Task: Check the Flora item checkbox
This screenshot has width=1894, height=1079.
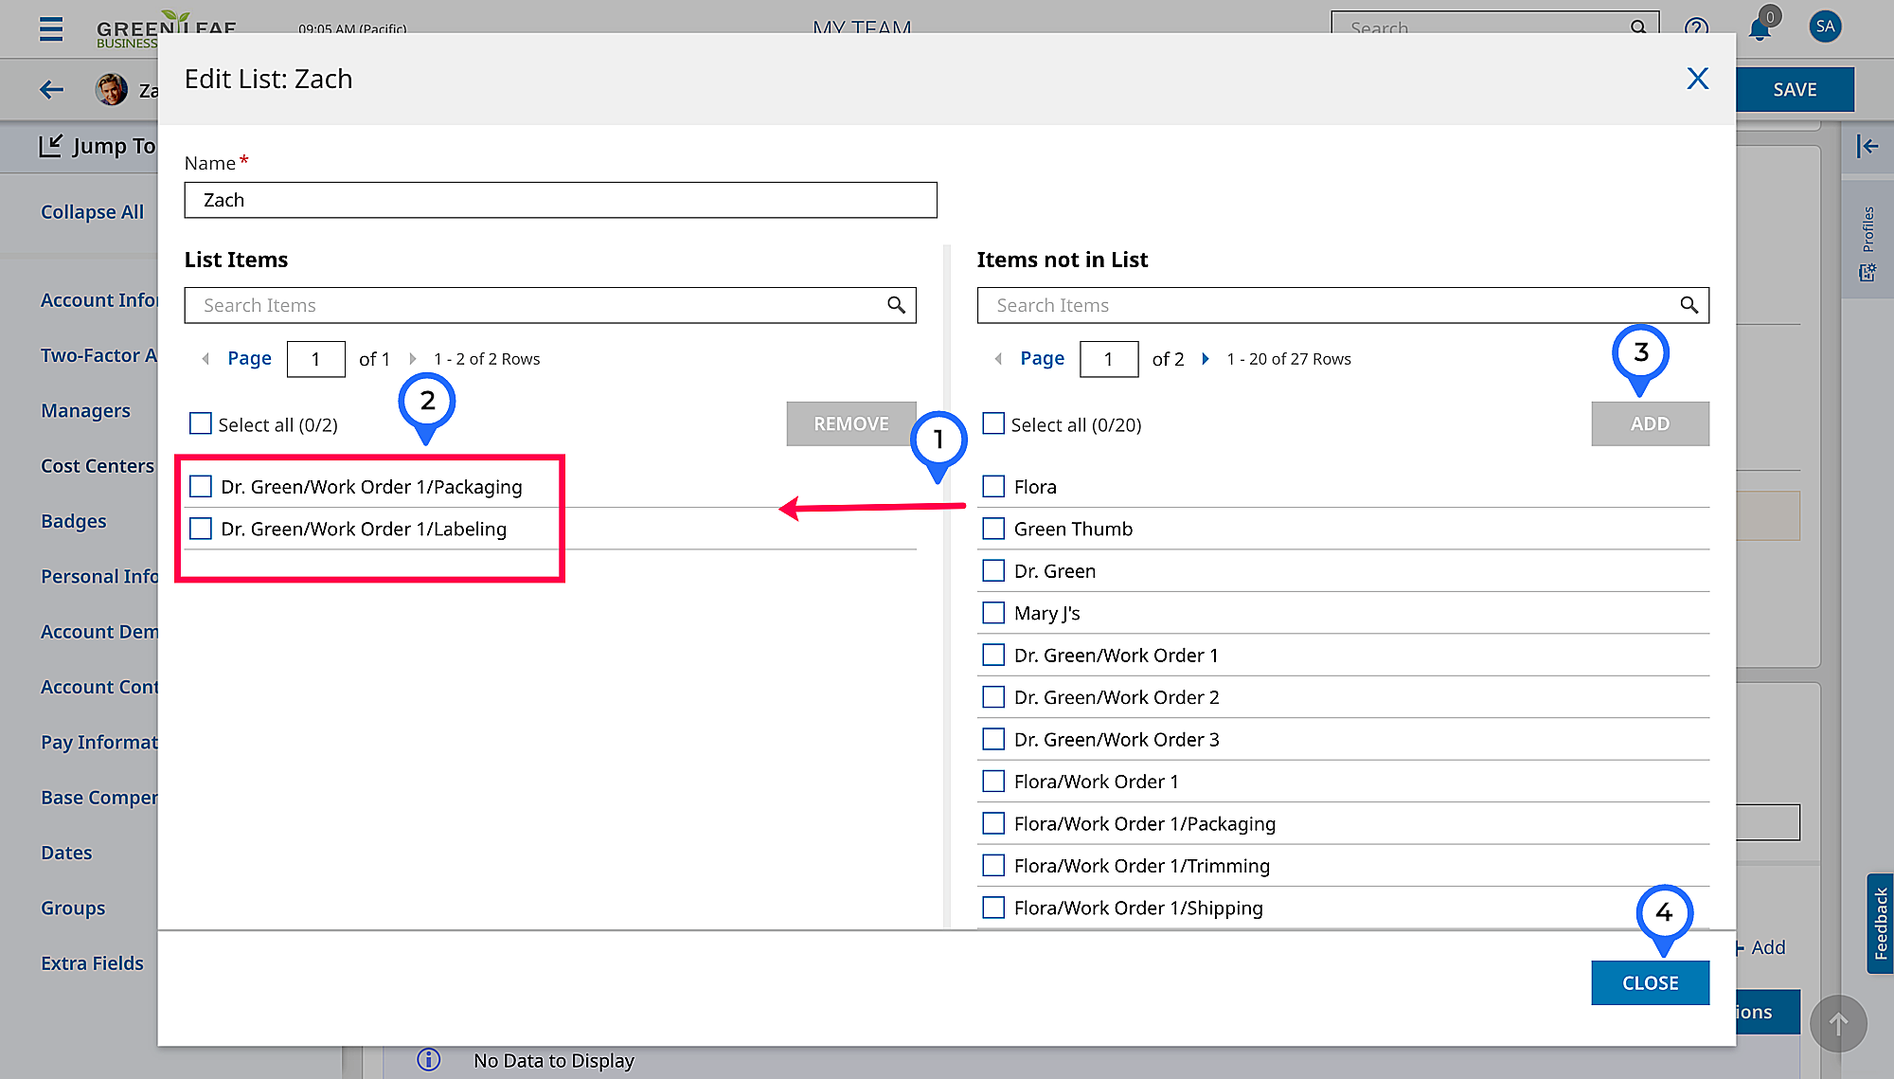Action: click(x=993, y=487)
